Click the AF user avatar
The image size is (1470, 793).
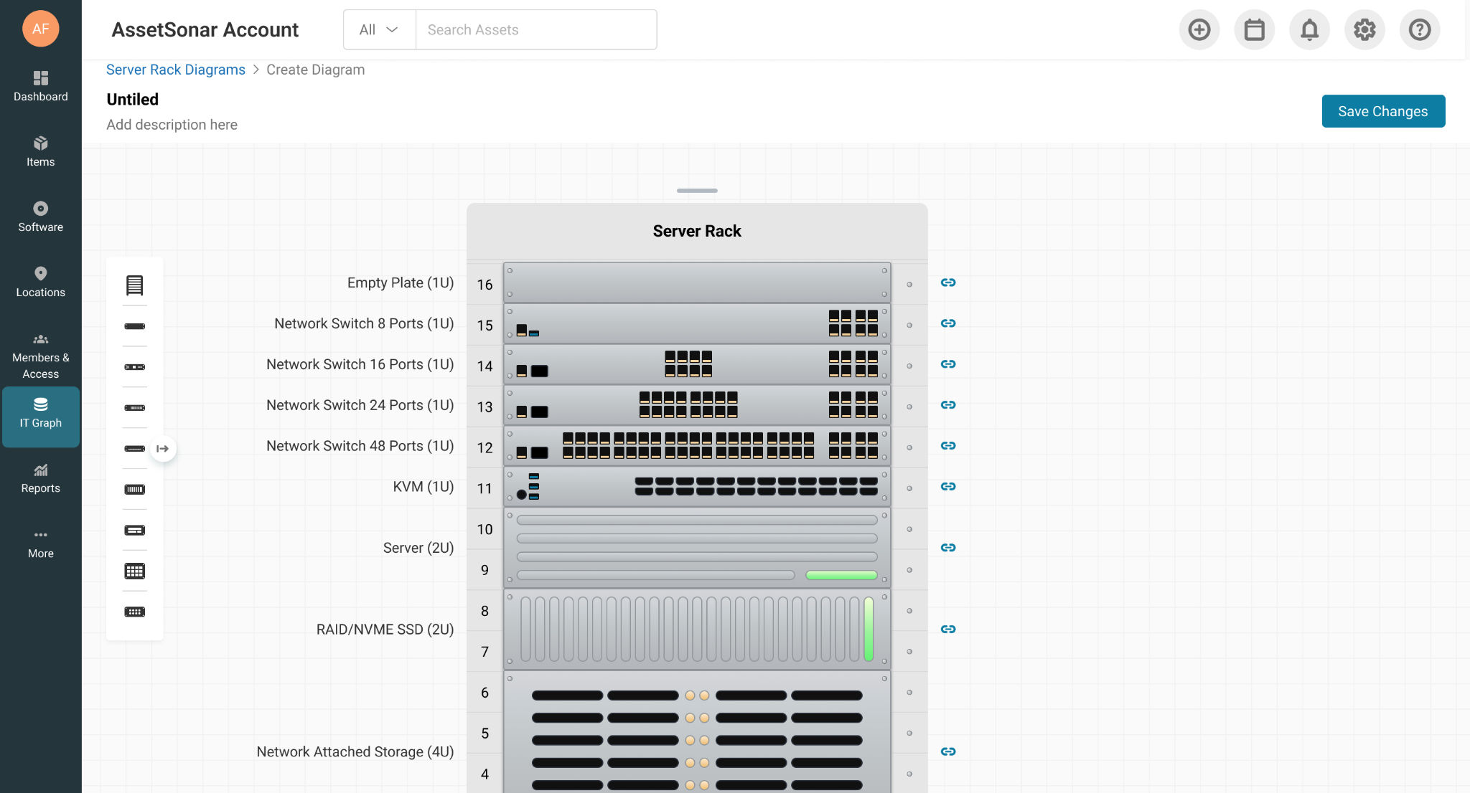pyautogui.click(x=41, y=29)
